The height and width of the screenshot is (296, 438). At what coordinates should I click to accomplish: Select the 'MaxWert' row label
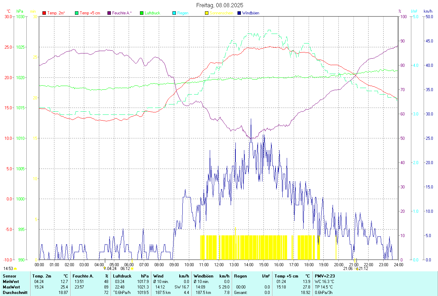point(11,287)
